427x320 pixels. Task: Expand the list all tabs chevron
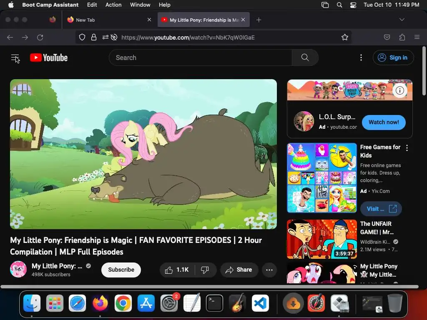tap(402, 20)
